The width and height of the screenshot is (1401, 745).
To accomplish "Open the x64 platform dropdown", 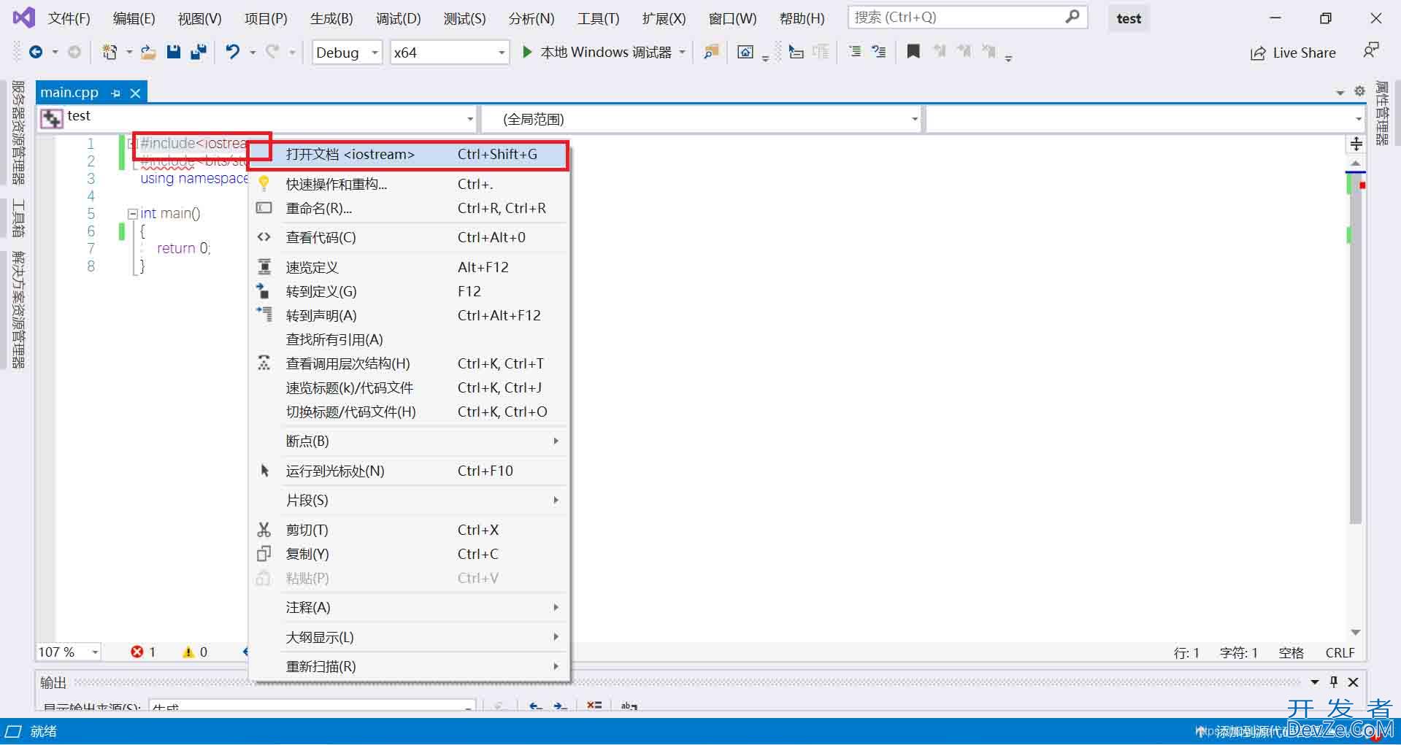I will (502, 53).
